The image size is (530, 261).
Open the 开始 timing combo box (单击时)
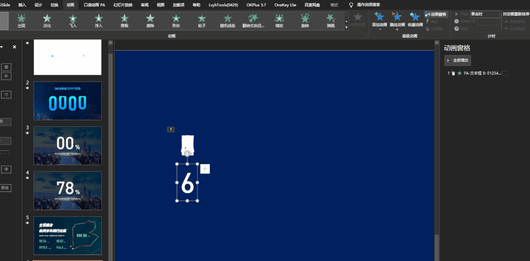(484, 14)
